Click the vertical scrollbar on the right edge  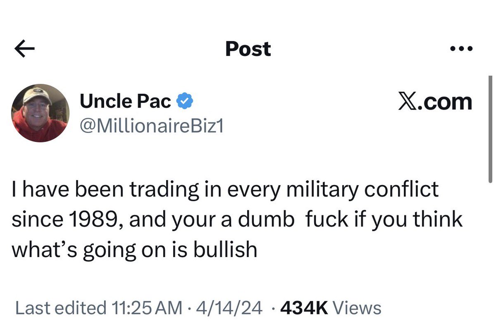490,129
